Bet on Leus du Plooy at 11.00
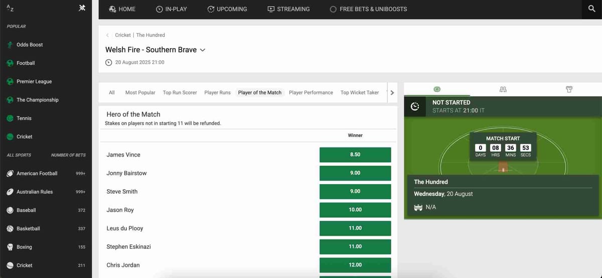The width and height of the screenshot is (602, 278). tap(355, 228)
